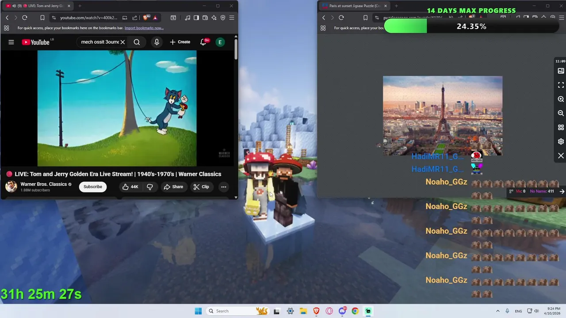Open the YouTube notifications bell
566x318 pixels.
[x=203, y=42]
